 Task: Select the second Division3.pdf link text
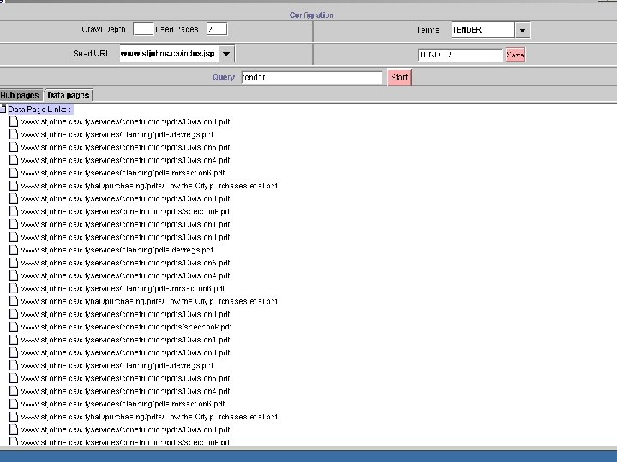pyautogui.click(x=125, y=314)
